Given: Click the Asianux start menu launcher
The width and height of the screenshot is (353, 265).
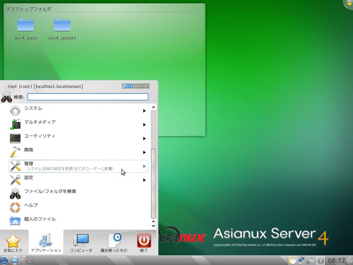Looking at the screenshot, I should [x=4, y=260].
